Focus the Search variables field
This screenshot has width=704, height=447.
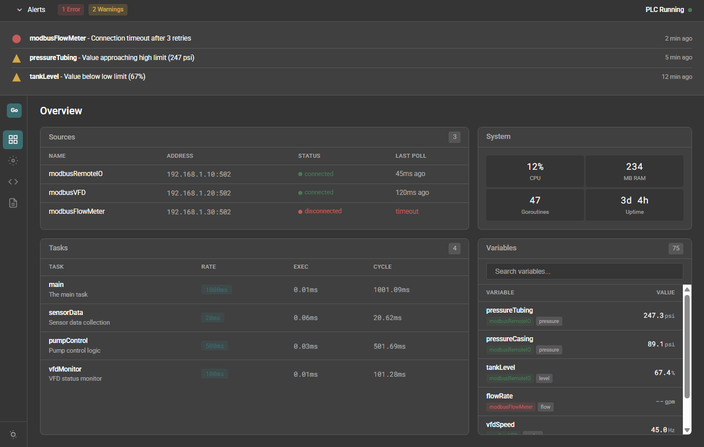tap(584, 272)
